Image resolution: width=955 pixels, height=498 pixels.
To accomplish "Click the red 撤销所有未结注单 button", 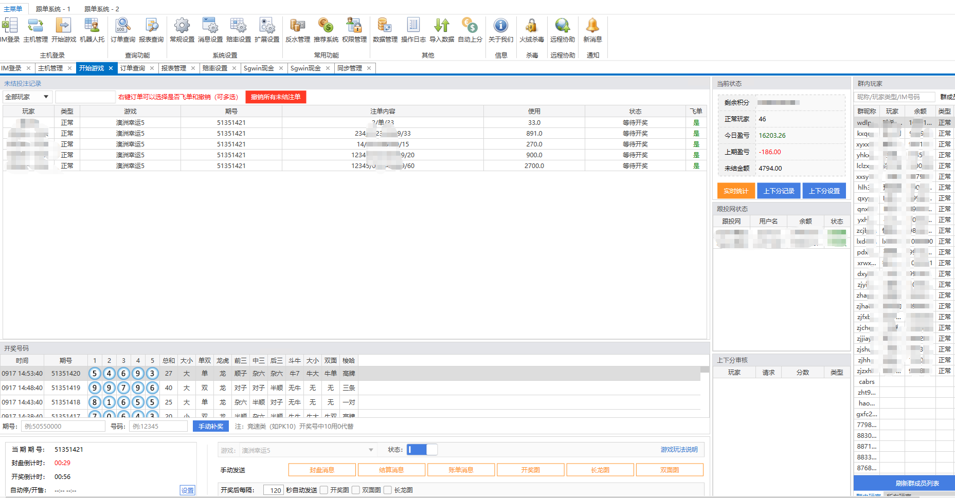I will (x=276, y=97).
